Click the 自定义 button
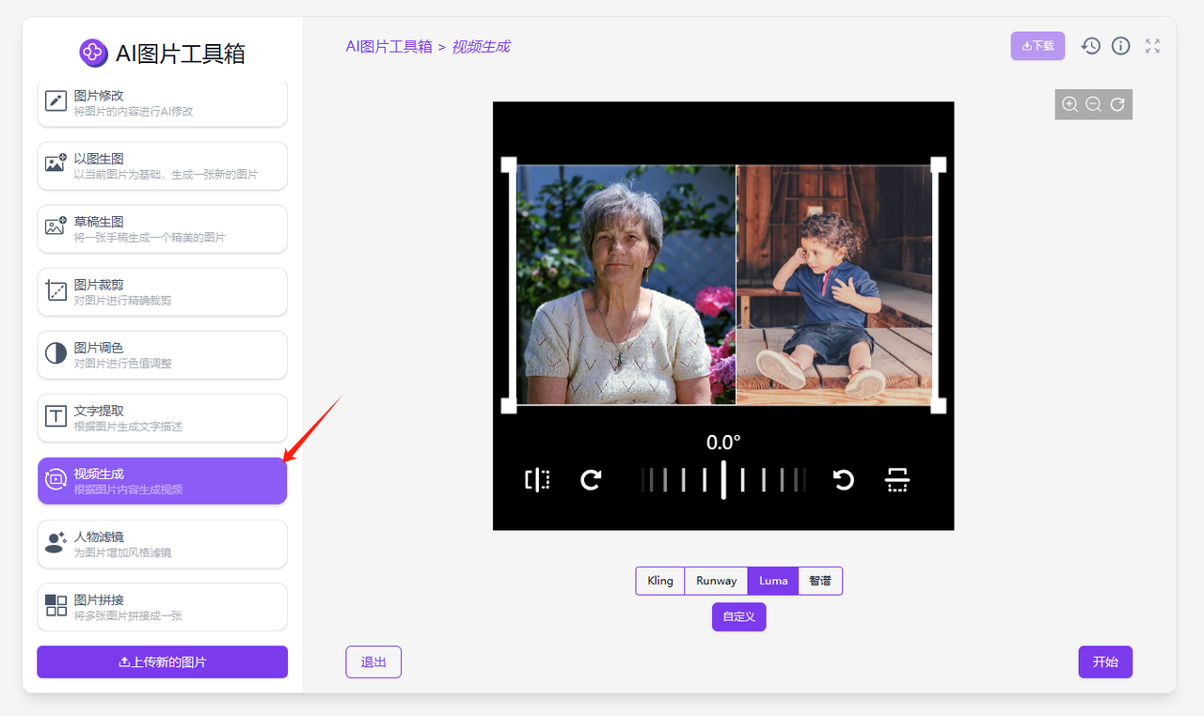Screen dimensions: 1204x716 739,617
